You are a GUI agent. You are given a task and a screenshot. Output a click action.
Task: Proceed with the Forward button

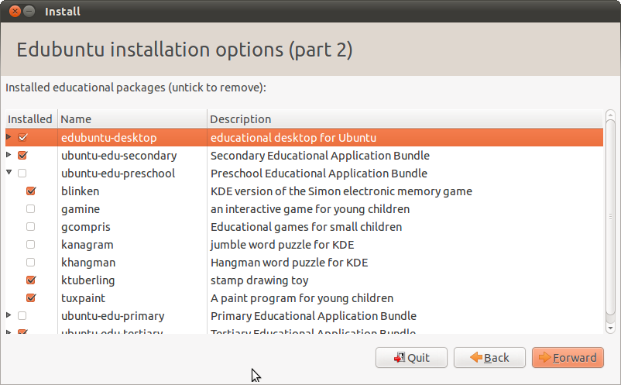pyautogui.click(x=568, y=358)
